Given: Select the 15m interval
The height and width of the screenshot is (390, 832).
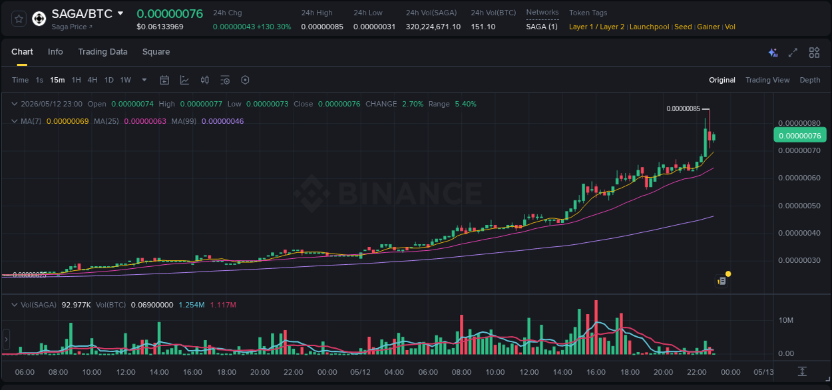Looking at the screenshot, I should pyautogui.click(x=57, y=80).
